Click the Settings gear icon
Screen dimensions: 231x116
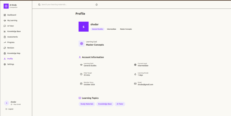pos(5,64)
